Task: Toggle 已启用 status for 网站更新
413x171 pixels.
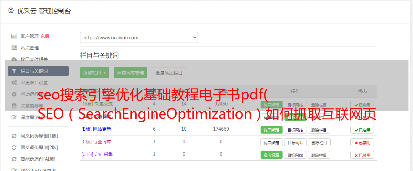Action: 362,130
